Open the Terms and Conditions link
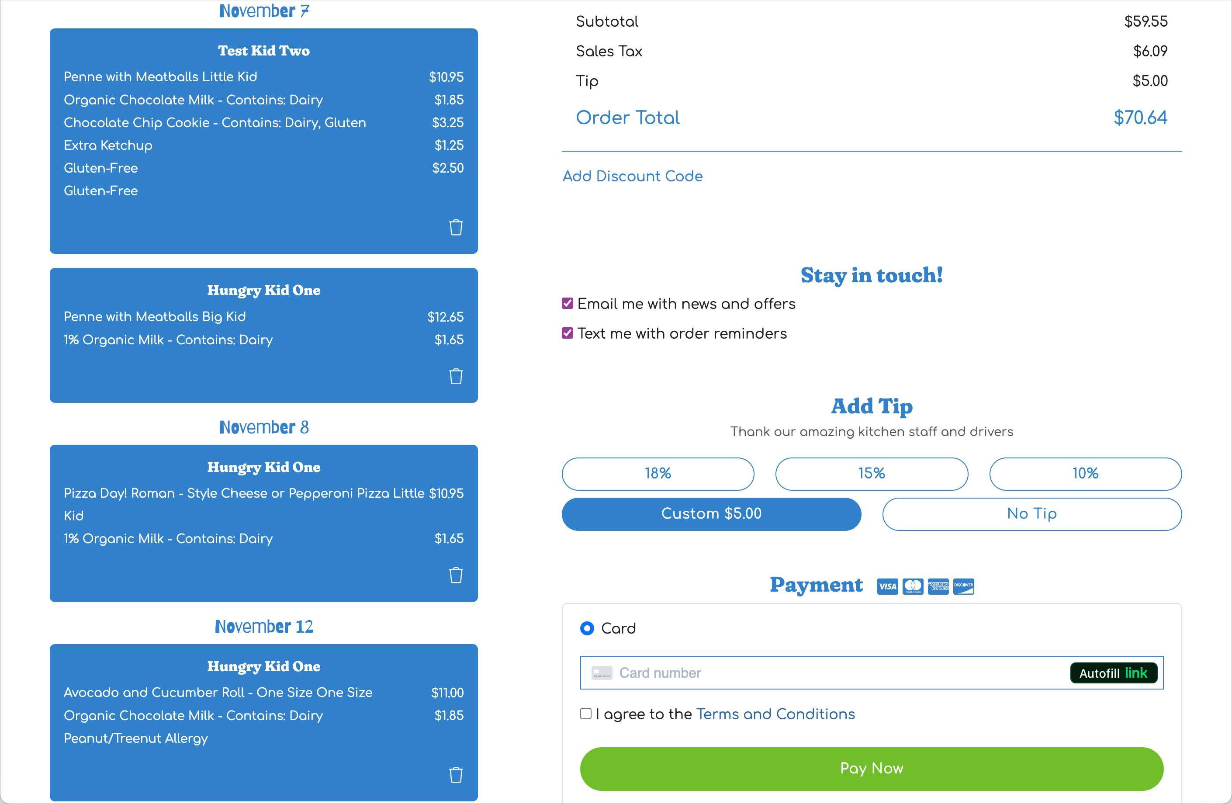1232x804 pixels. pos(775,714)
